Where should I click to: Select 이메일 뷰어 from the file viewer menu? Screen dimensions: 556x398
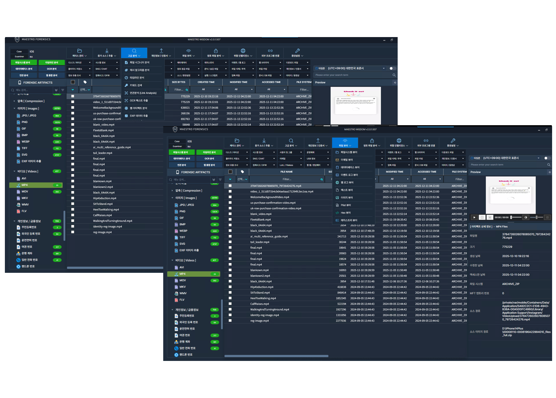[347, 160]
